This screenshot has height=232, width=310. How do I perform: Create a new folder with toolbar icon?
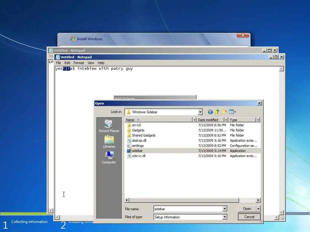point(224,112)
